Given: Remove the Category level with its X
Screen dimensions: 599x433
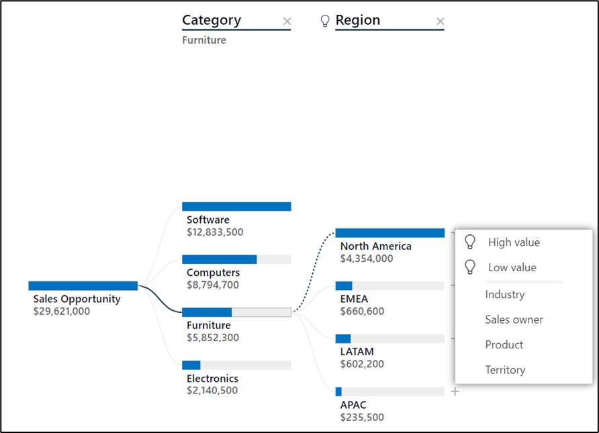Looking at the screenshot, I should pos(287,21).
